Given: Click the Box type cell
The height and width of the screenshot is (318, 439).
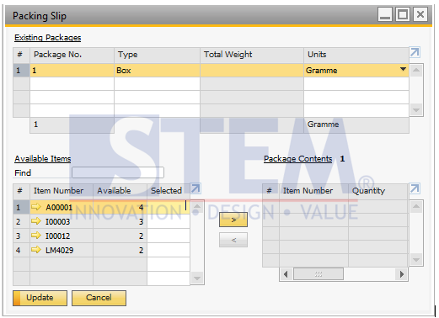Looking at the screenshot, I should pos(157,70).
